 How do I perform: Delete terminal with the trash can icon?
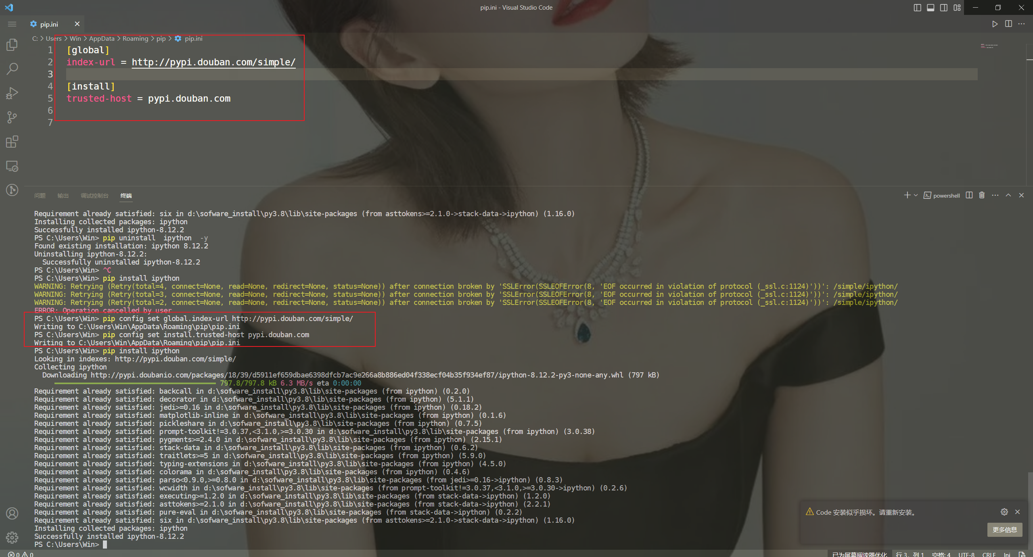pos(982,195)
